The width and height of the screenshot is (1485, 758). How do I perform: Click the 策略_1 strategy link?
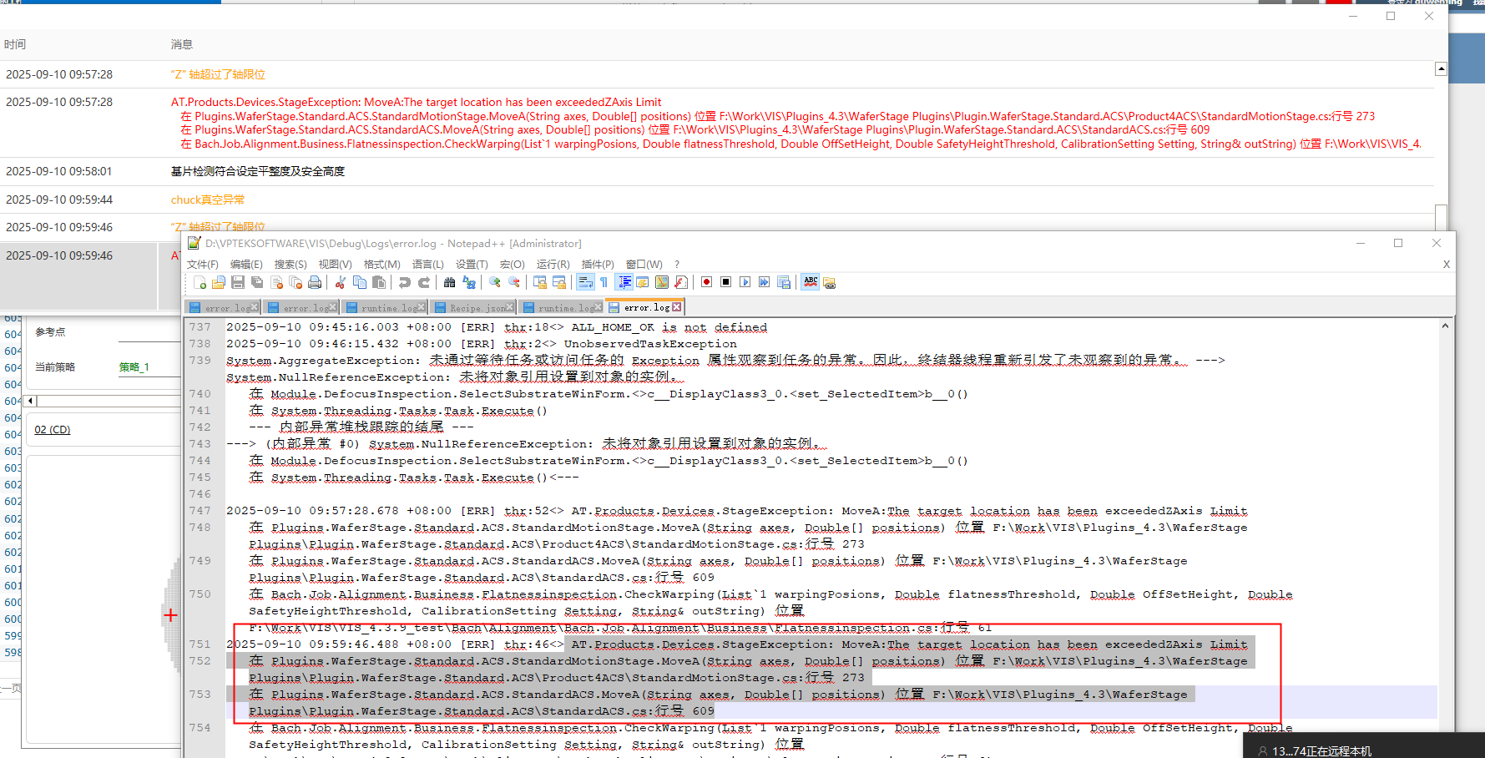(134, 367)
